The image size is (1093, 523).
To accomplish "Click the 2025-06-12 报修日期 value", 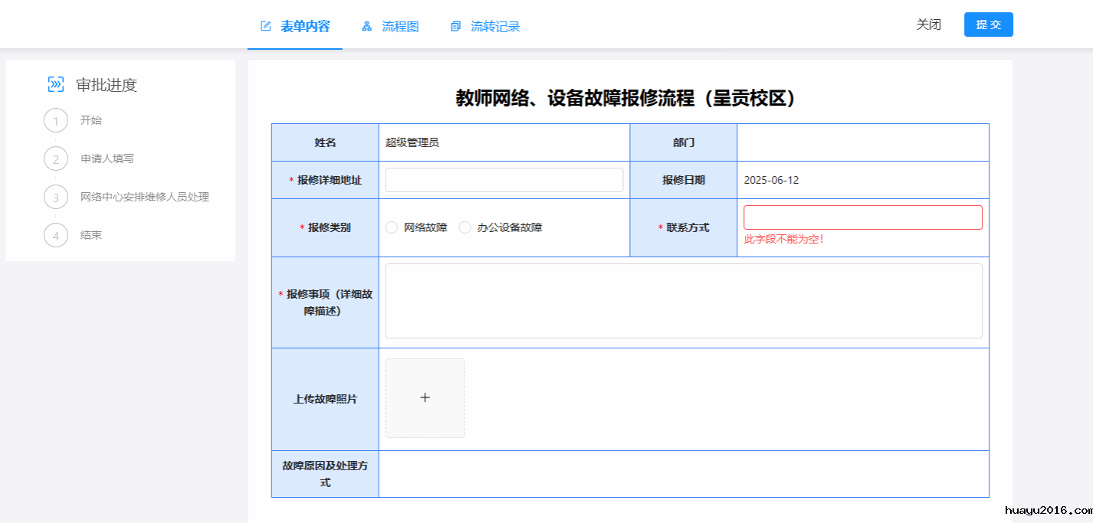I will point(771,180).
